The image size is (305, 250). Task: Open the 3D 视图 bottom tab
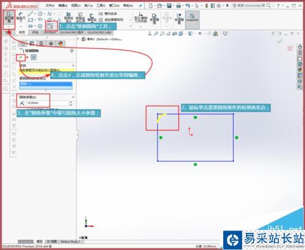click(x=52, y=241)
